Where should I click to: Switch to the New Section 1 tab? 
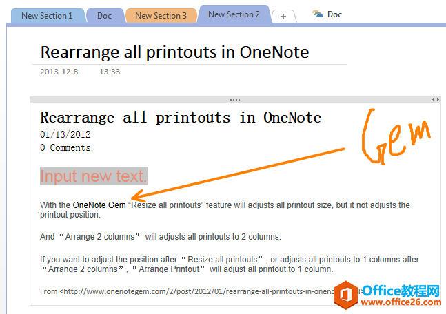47,16
